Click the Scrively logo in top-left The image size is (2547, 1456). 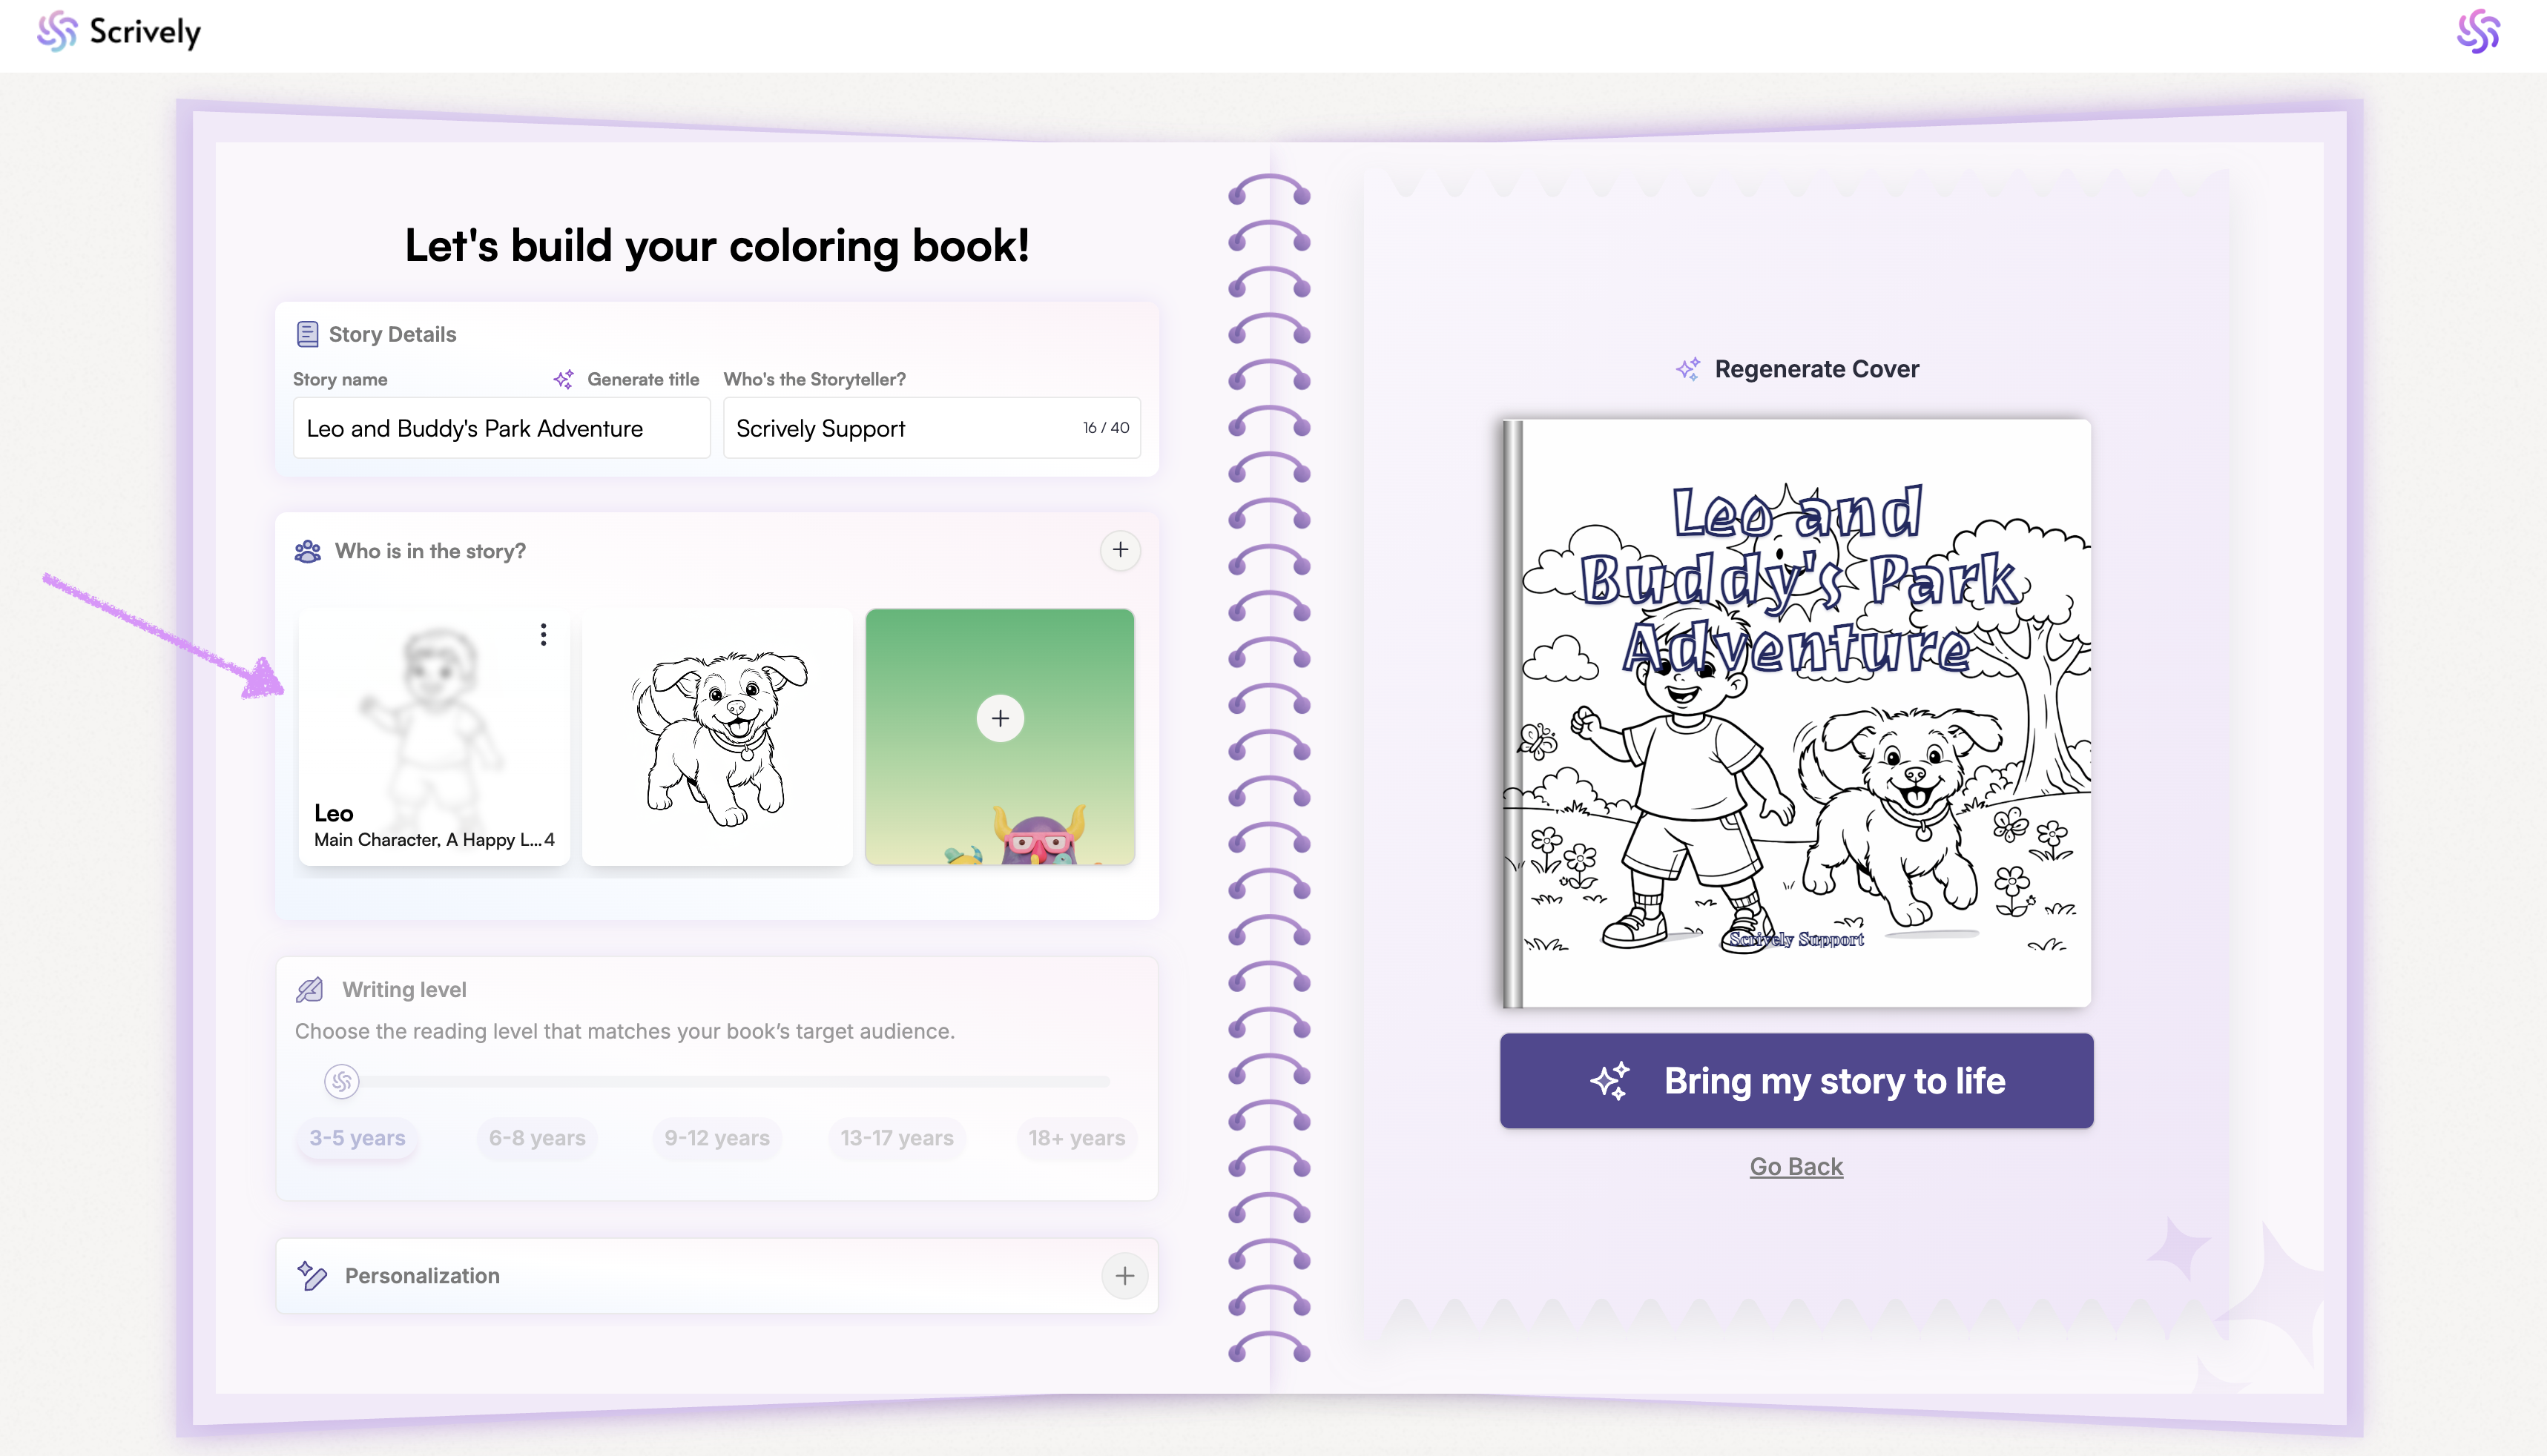(x=118, y=31)
